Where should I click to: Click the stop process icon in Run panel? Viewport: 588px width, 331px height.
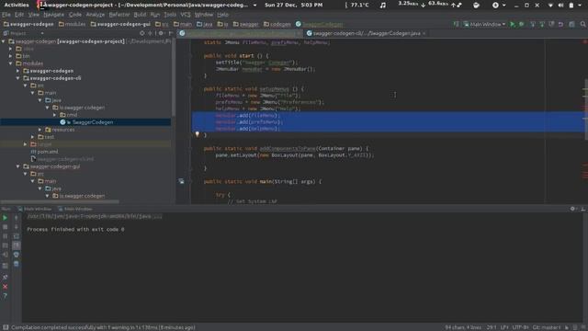click(x=5, y=227)
